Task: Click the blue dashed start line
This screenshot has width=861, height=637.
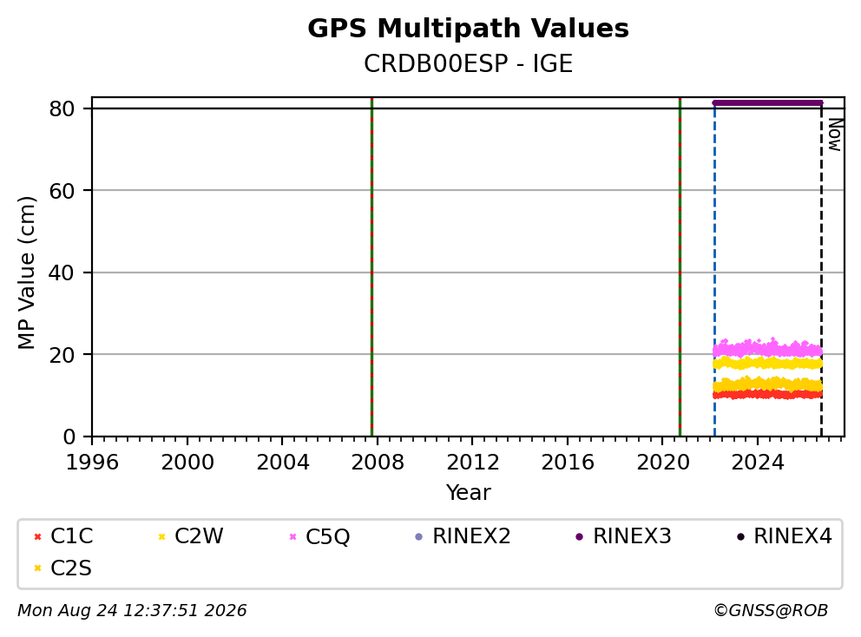Action: pyautogui.click(x=714, y=269)
